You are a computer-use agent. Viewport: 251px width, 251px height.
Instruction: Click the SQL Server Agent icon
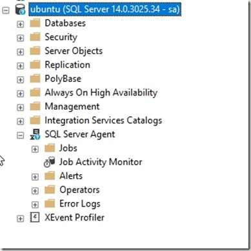click(35, 134)
